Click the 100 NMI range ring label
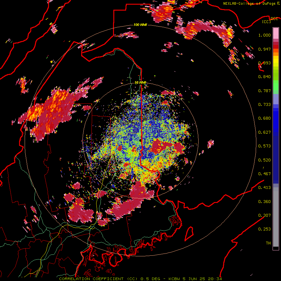 tap(140, 25)
